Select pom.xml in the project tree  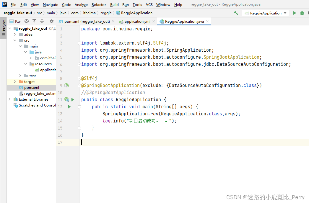point(32,87)
